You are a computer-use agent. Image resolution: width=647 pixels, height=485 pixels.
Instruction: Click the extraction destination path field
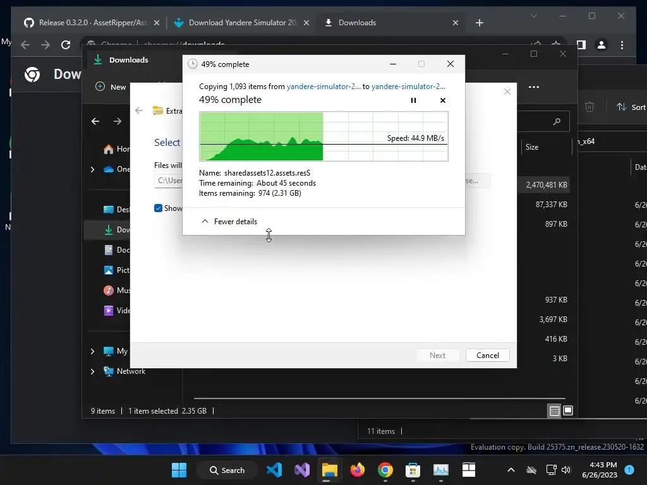pyautogui.click(x=168, y=181)
